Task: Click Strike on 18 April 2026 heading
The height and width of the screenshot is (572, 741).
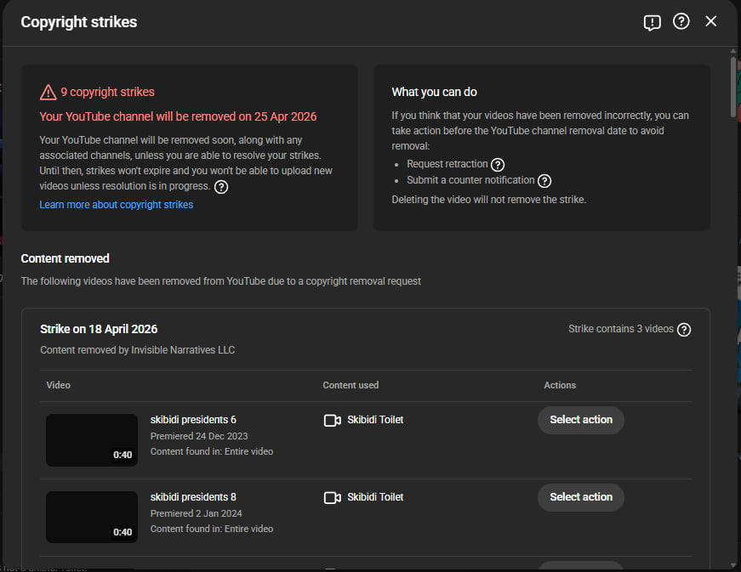Action: click(99, 329)
